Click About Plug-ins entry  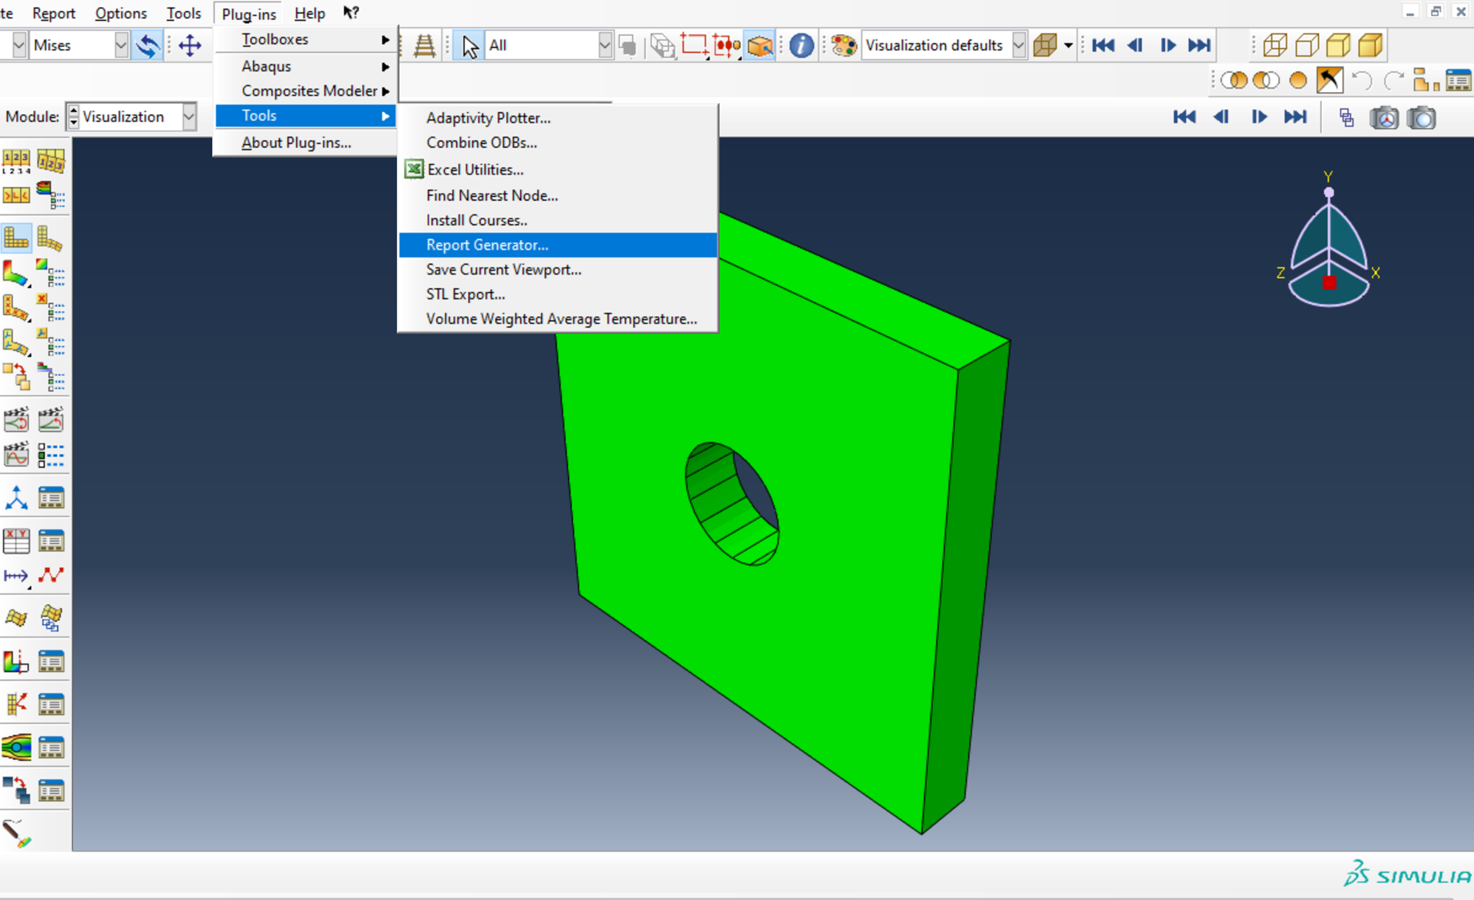click(296, 142)
